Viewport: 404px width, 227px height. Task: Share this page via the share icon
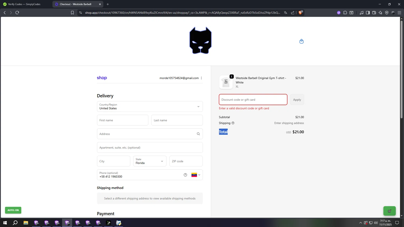point(293,13)
